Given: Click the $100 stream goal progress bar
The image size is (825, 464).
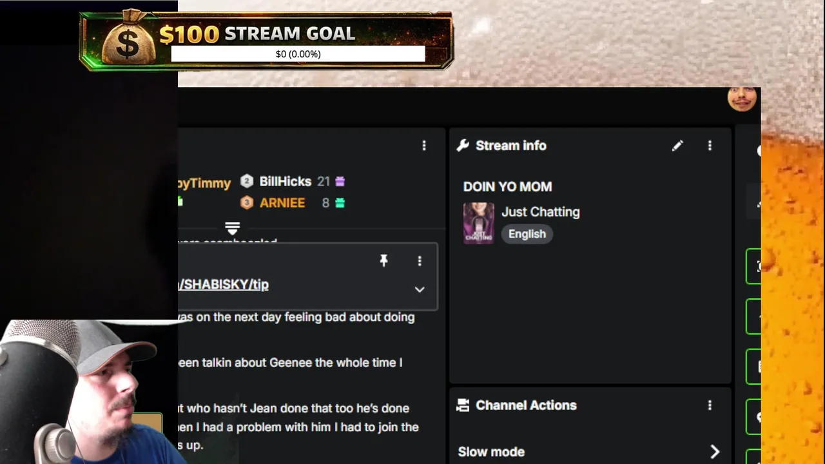Looking at the screenshot, I should click(298, 54).
